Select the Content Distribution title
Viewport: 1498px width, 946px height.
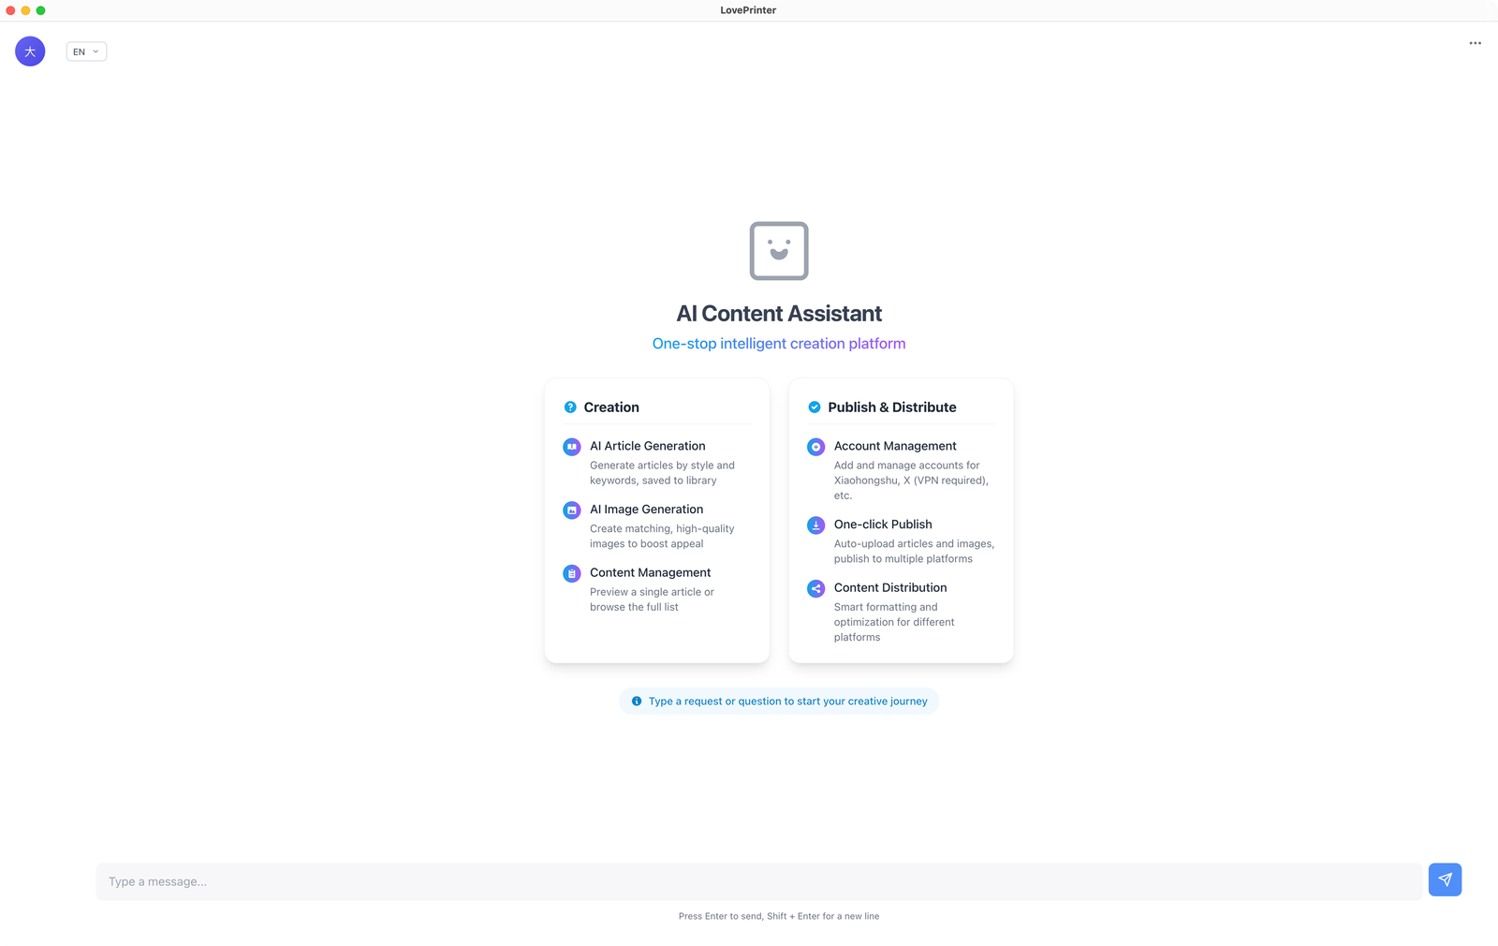coord(890,587)
